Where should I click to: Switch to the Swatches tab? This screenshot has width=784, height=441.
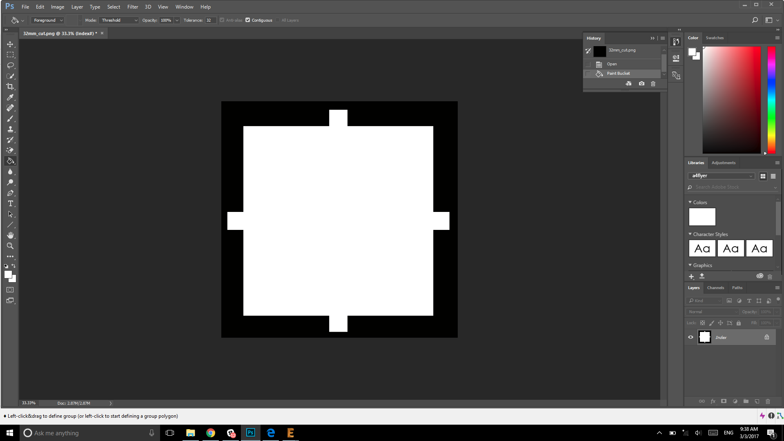[714, 38]
